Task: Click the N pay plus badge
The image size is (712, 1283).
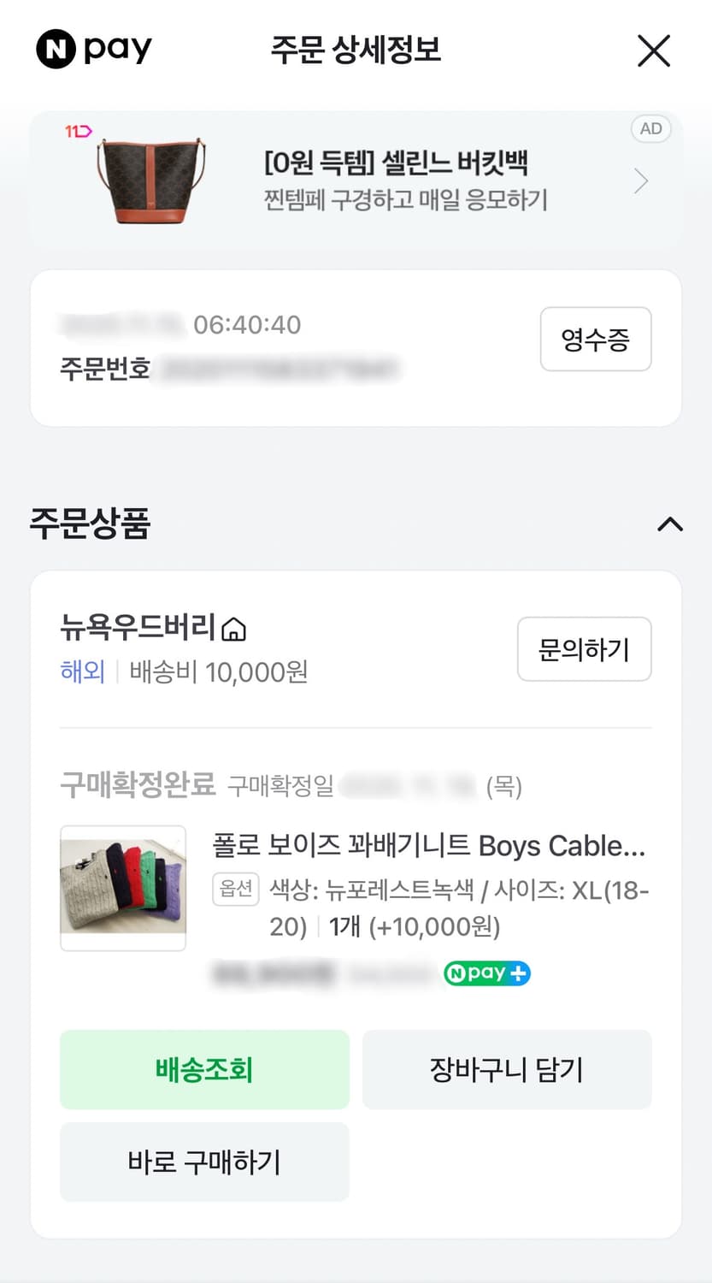Action: pyautogui.click(x=487, y=973)
